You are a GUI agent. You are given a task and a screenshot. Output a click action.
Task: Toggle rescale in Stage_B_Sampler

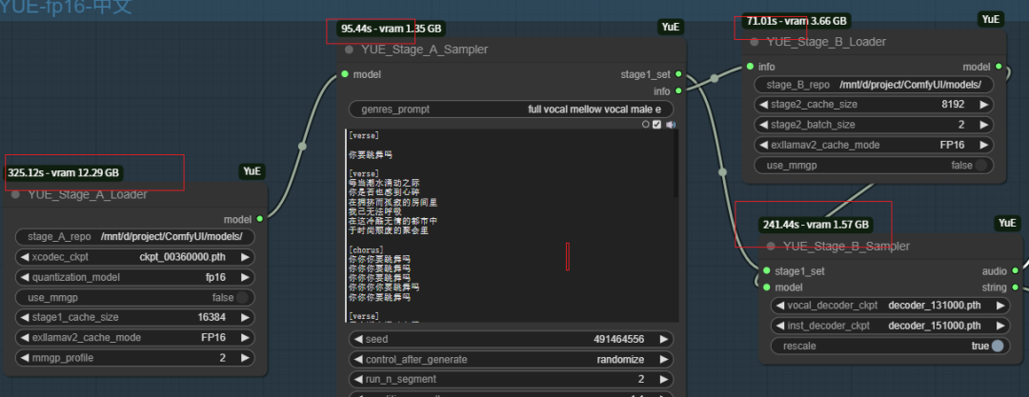click(x=998, y=346)
